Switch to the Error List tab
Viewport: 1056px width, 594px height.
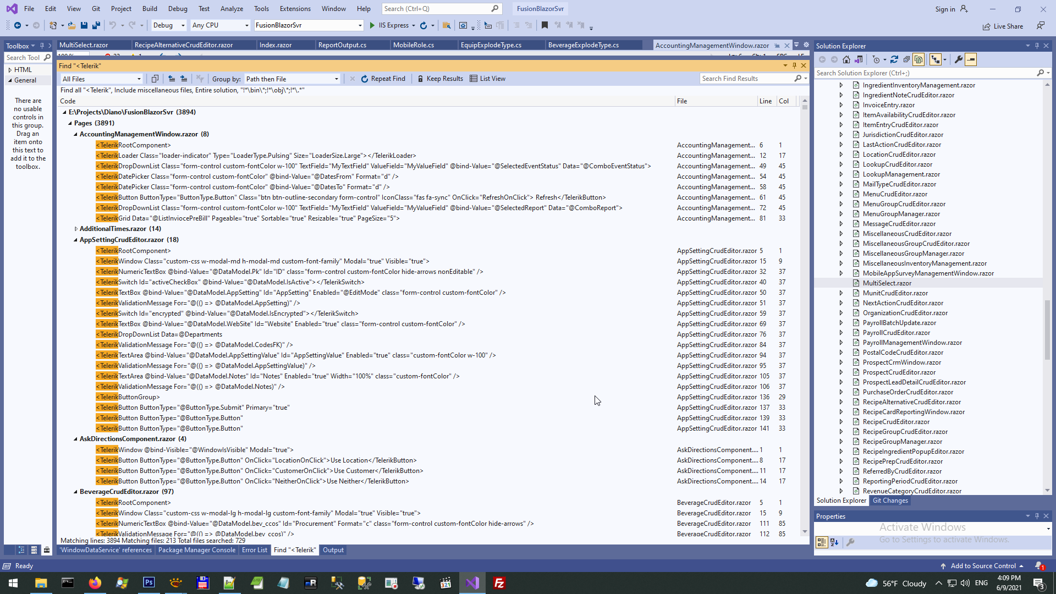pyautogui.click(x=254, y=550)
